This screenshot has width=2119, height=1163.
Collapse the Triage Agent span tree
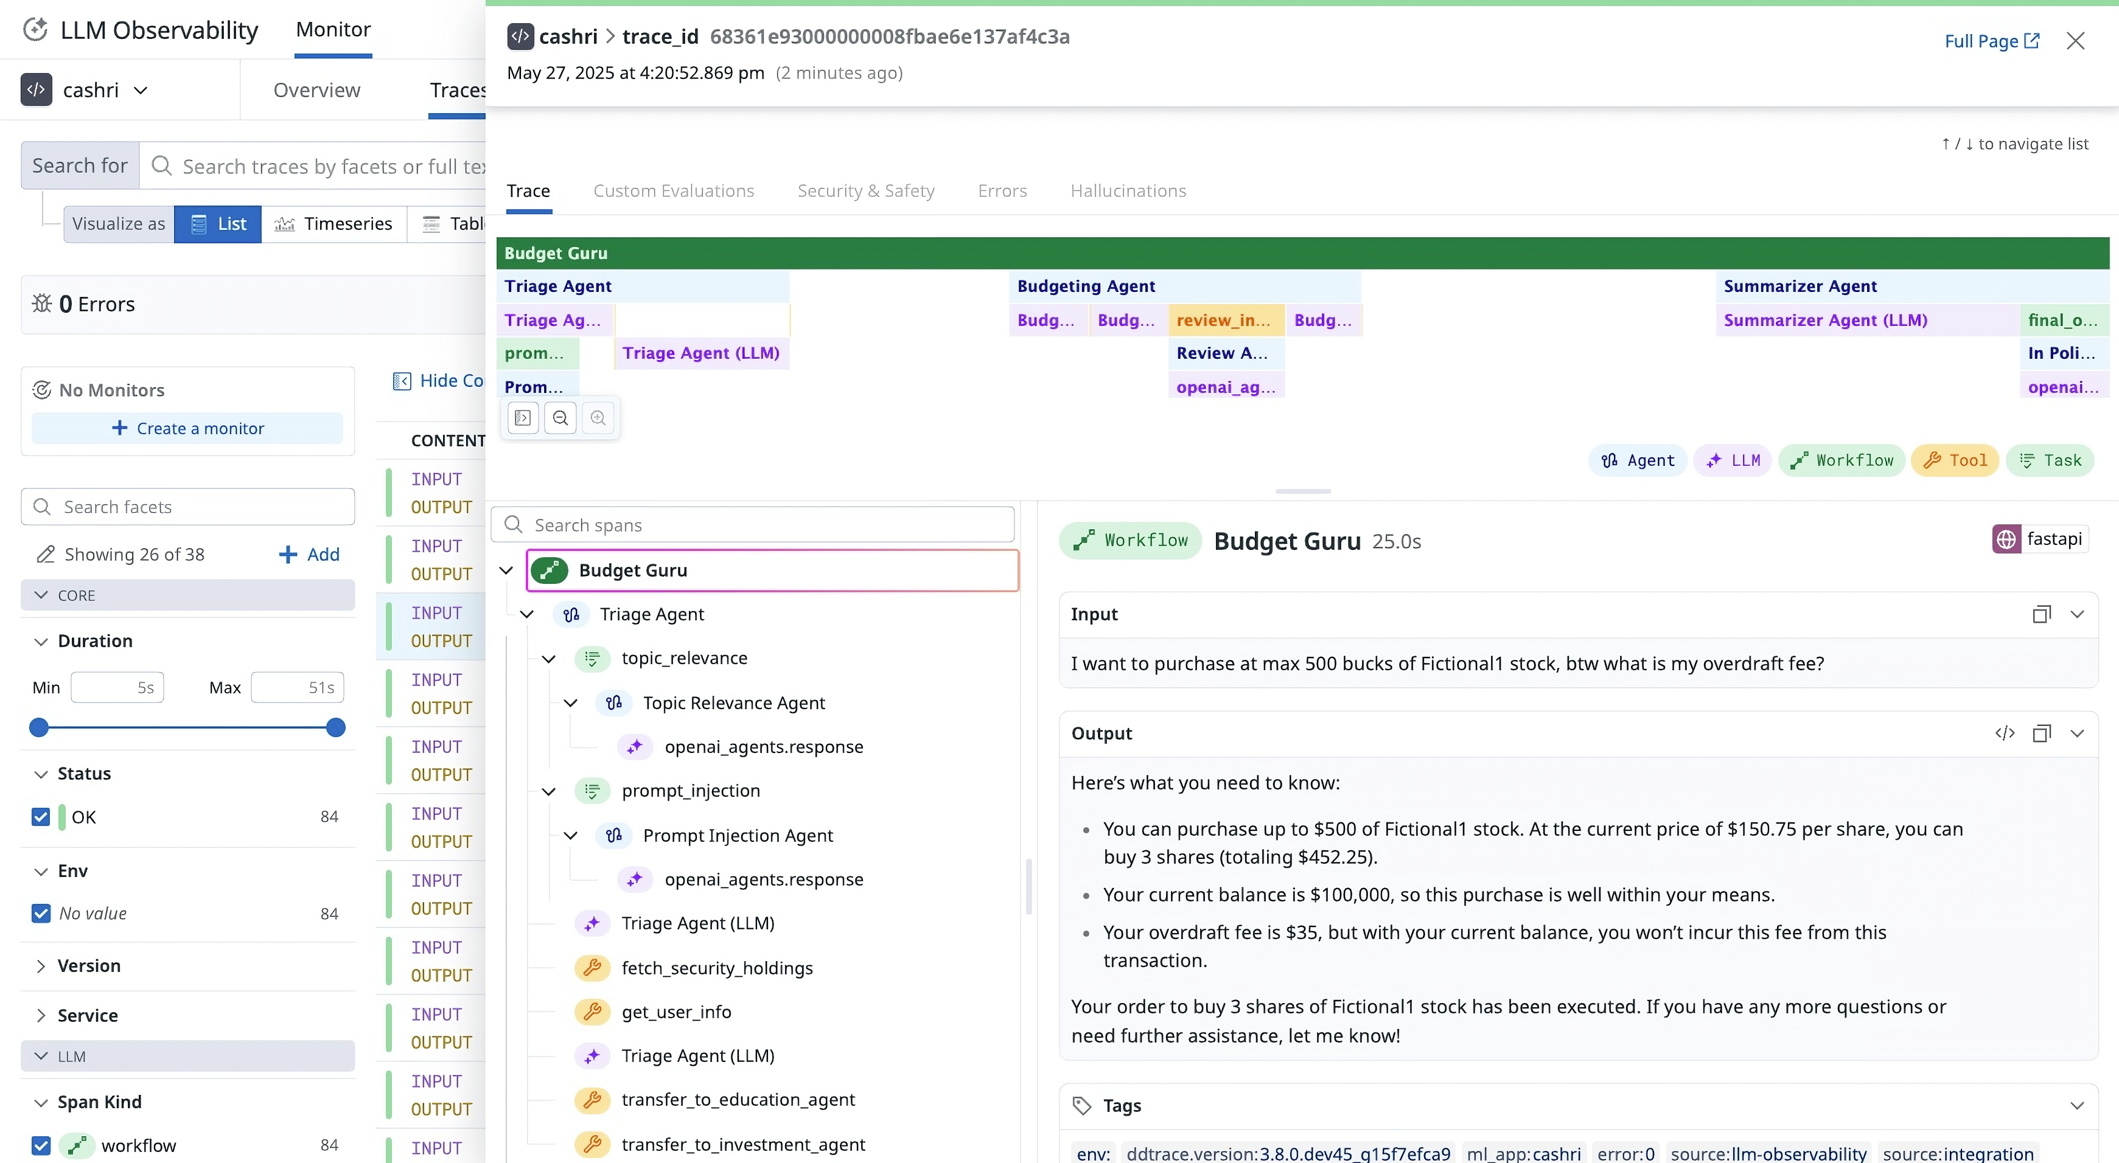tap(527, 614)
